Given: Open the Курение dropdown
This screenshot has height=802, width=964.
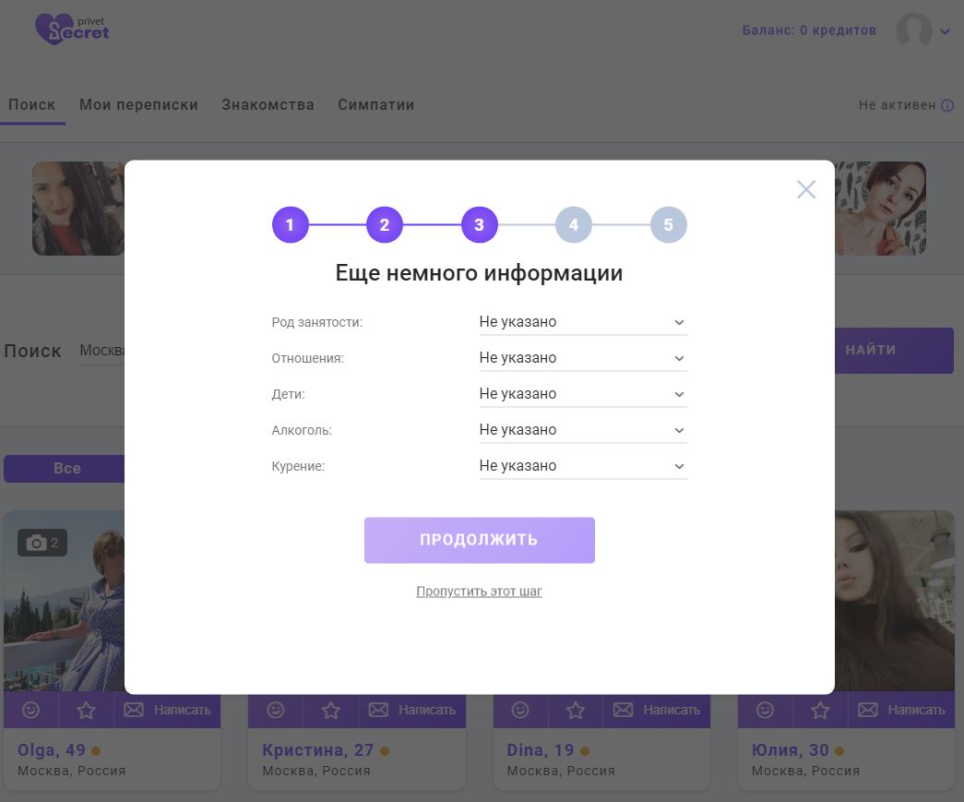Looking at the screenshot, I should [583, 466].
